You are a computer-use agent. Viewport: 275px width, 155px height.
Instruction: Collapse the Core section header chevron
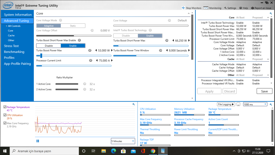189,13
